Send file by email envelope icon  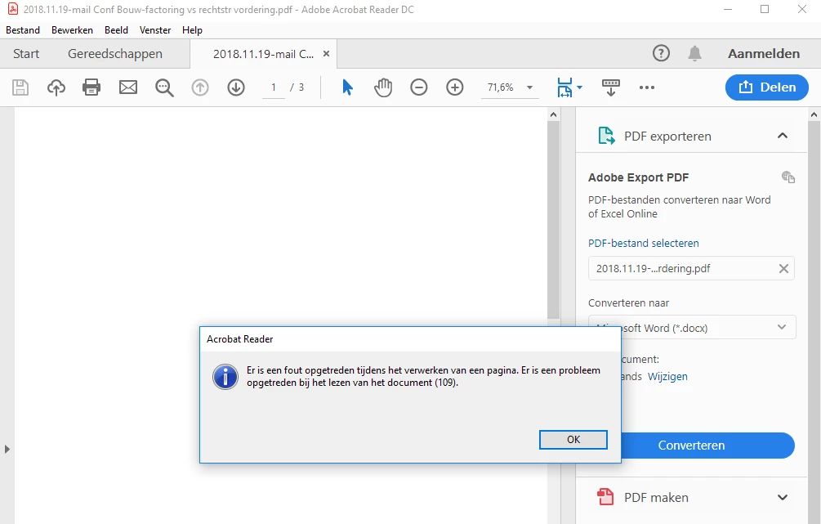coord(127,87)
